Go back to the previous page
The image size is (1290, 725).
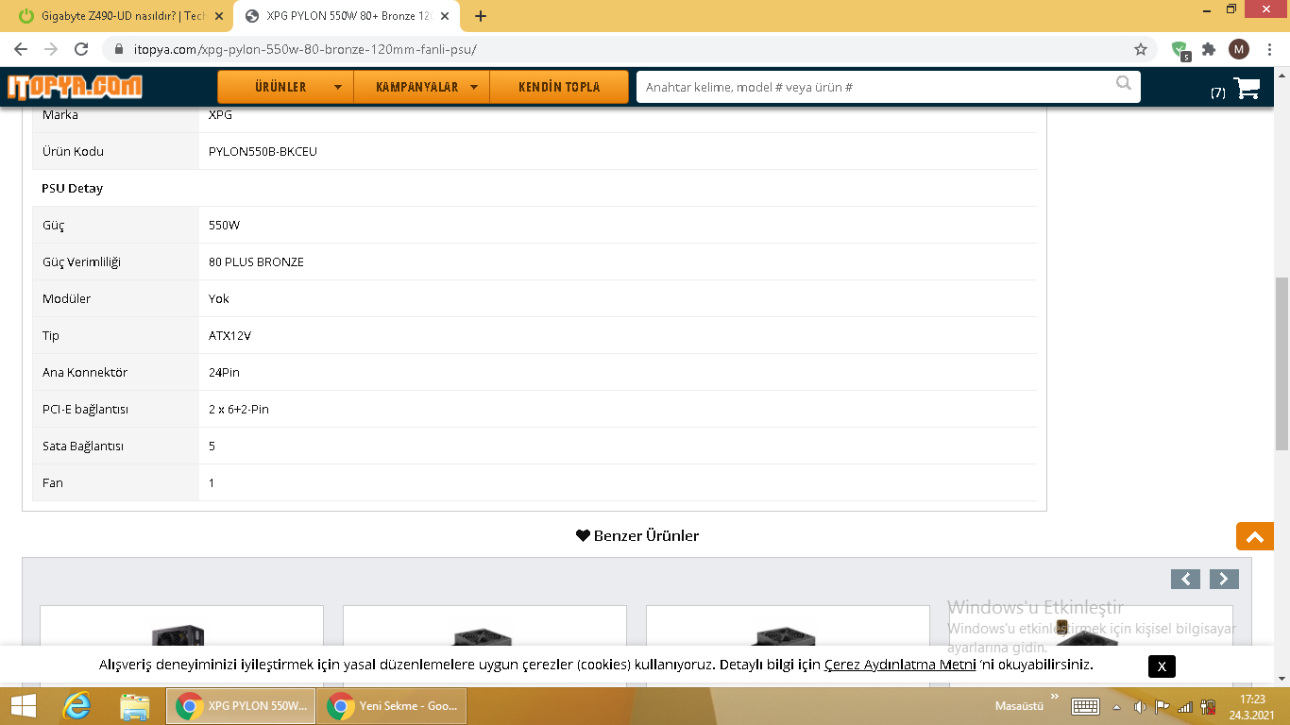pyautogui.click(x=21, y=49)
